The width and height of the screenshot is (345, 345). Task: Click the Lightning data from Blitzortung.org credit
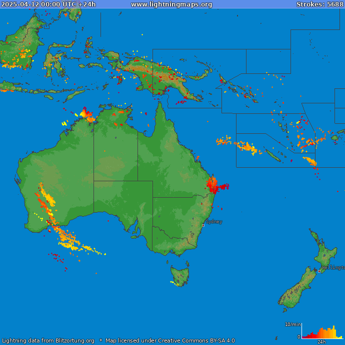tap(48, 341)
